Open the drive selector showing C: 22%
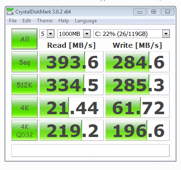Viewport: 181px width, 170px height. (132, 34)
